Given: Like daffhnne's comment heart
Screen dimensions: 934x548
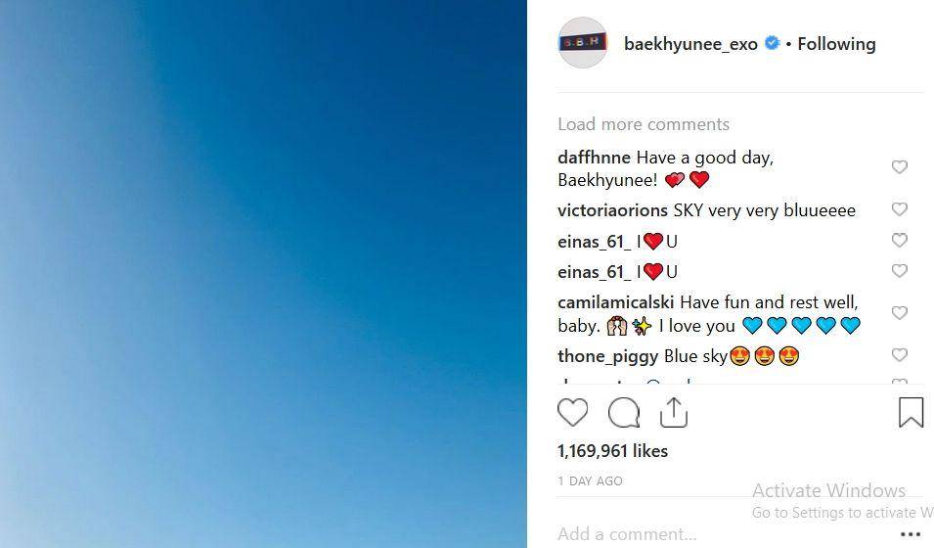Looking at the screenshot, I should coord(900,167).
